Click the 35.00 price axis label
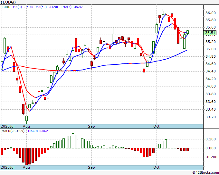The width and height of the screenshot is (219, 175). (x=211, y=49)
